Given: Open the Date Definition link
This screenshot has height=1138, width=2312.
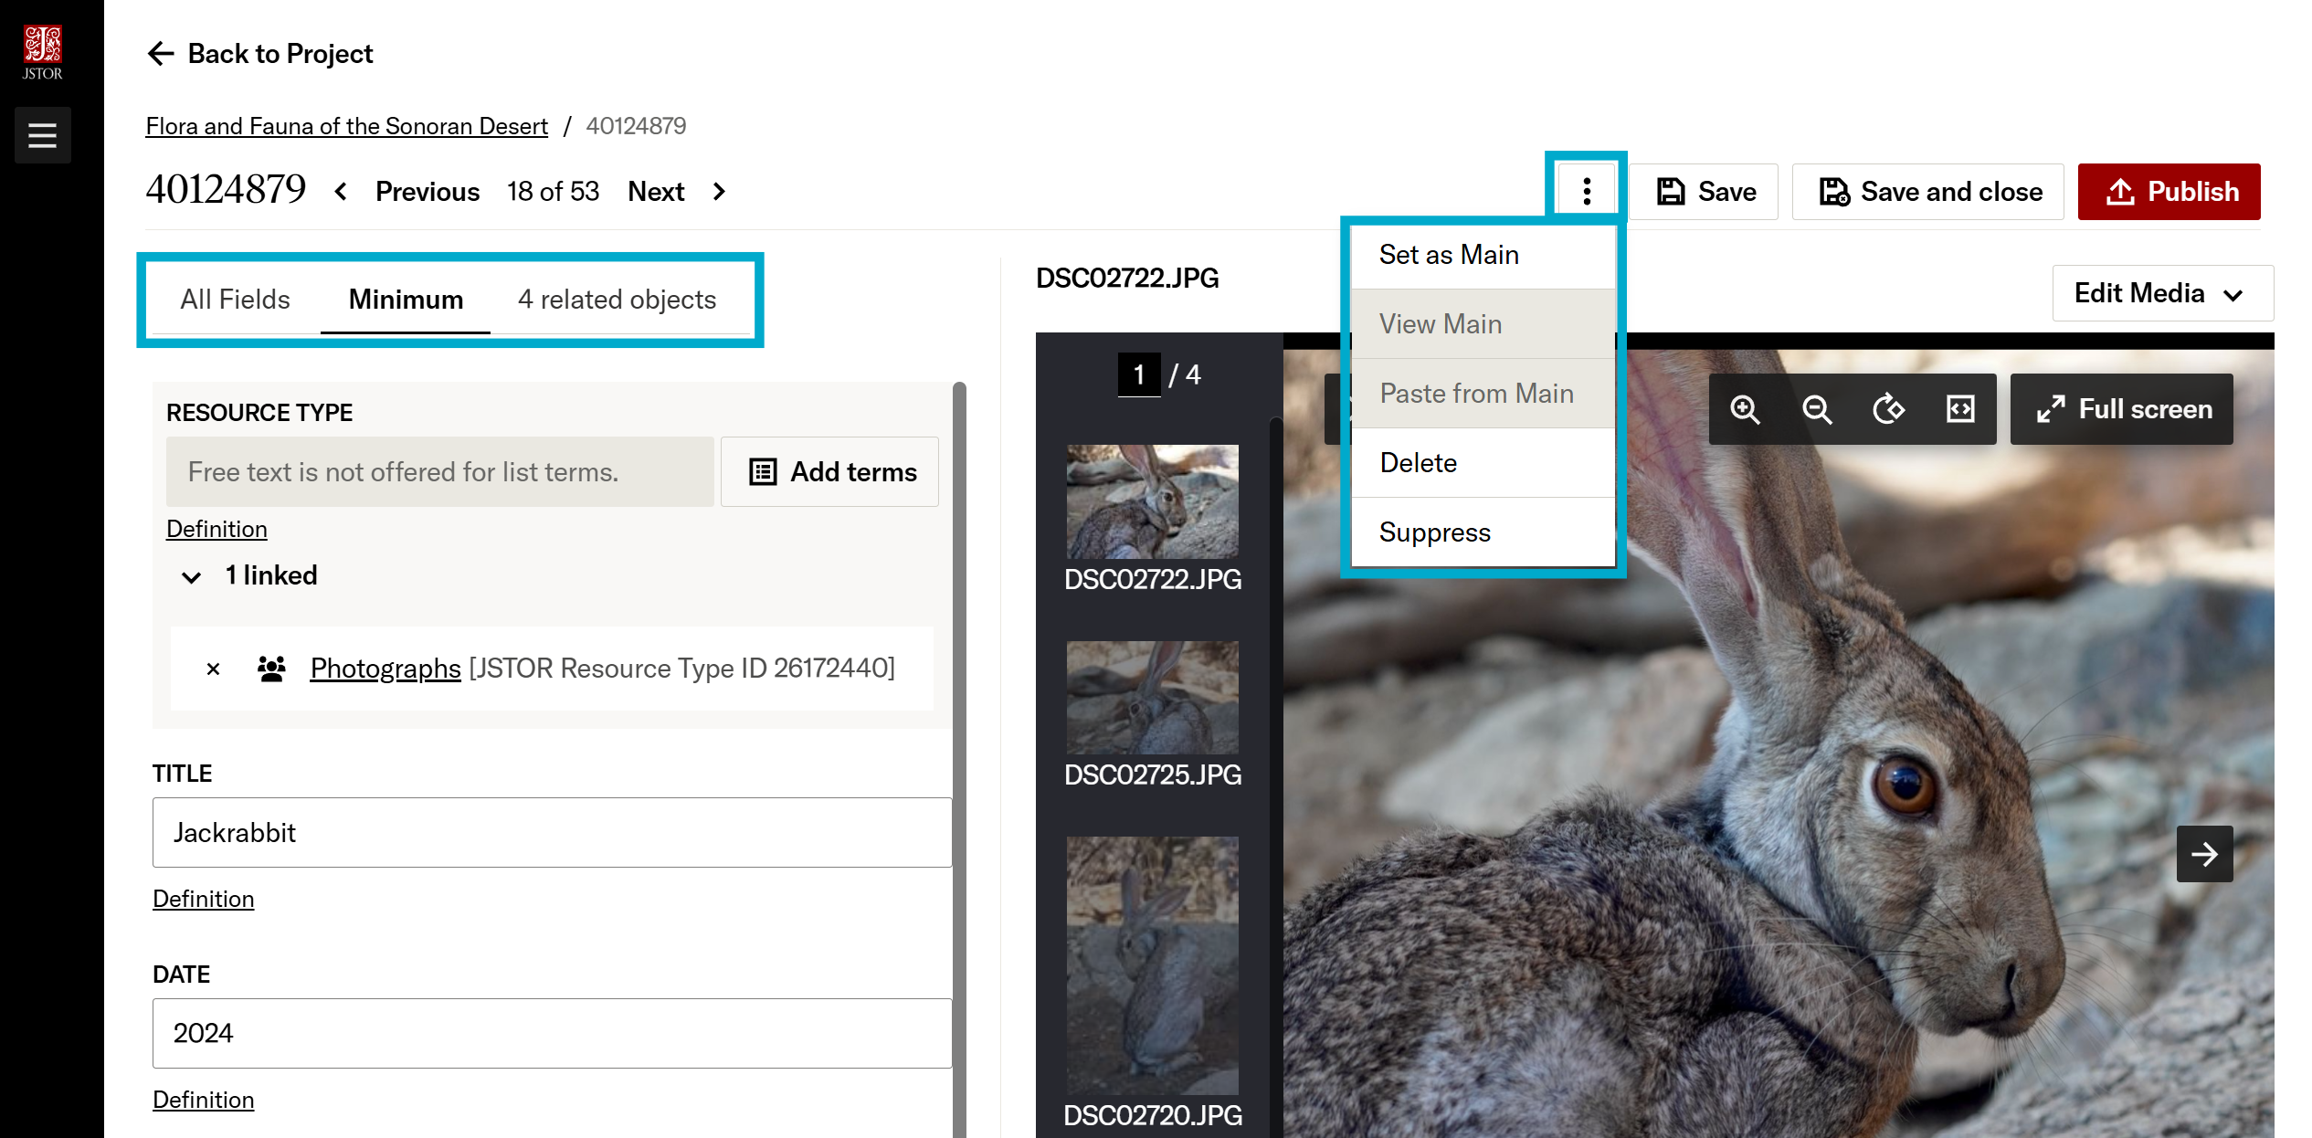Looking at the screenshot, I should pyautogui.click(x=203, y=1101).
